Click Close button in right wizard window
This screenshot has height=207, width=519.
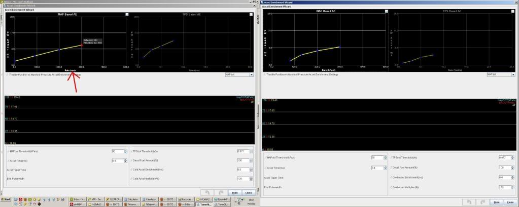pyautogui.click(x=510, y=202)
